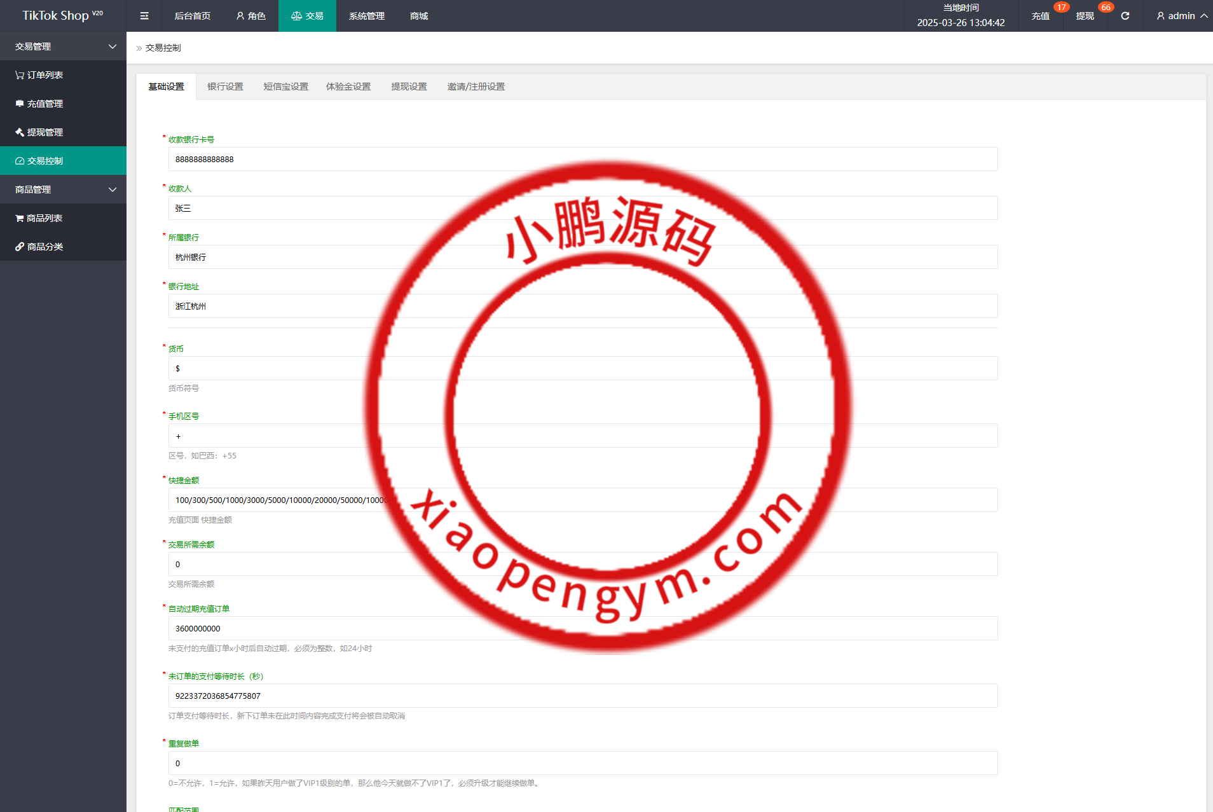
Task: Open the 邀请/注册设置 tab
Action: pyautogui.click(x=476, y=86)
